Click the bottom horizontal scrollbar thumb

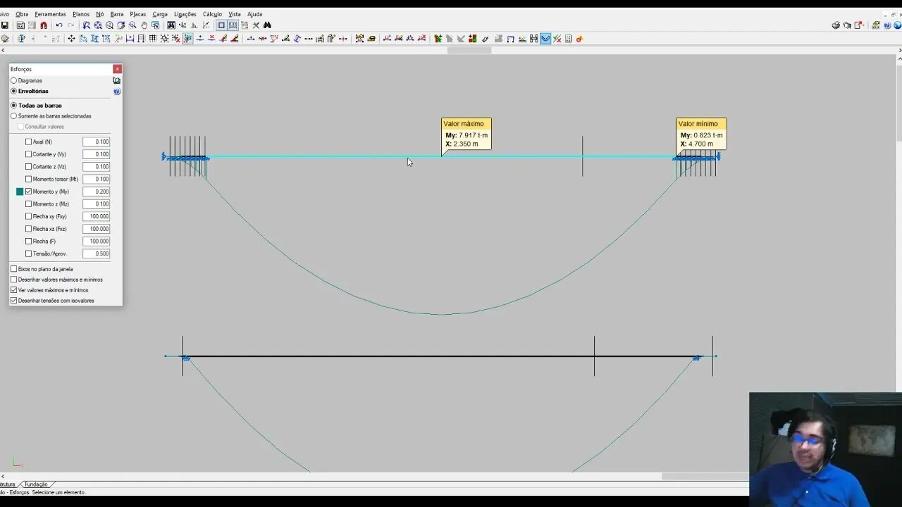(x=705, y=477)
